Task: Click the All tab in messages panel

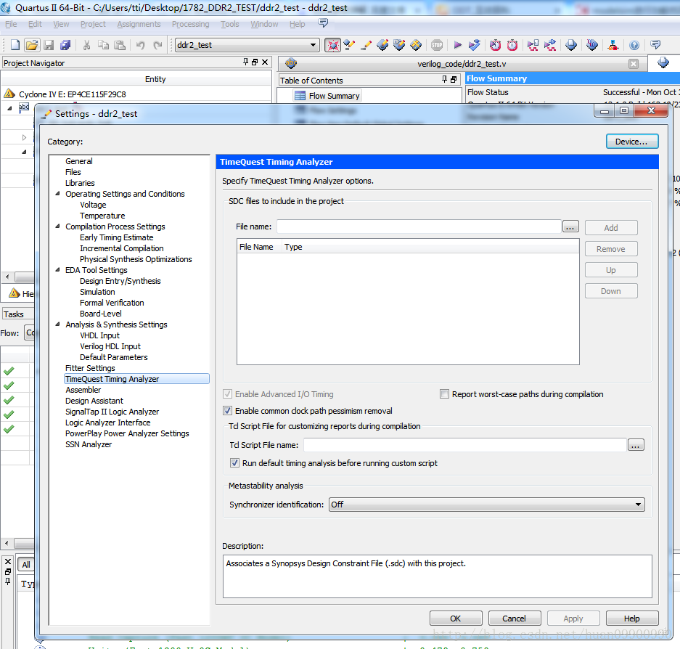Action: 26,564
